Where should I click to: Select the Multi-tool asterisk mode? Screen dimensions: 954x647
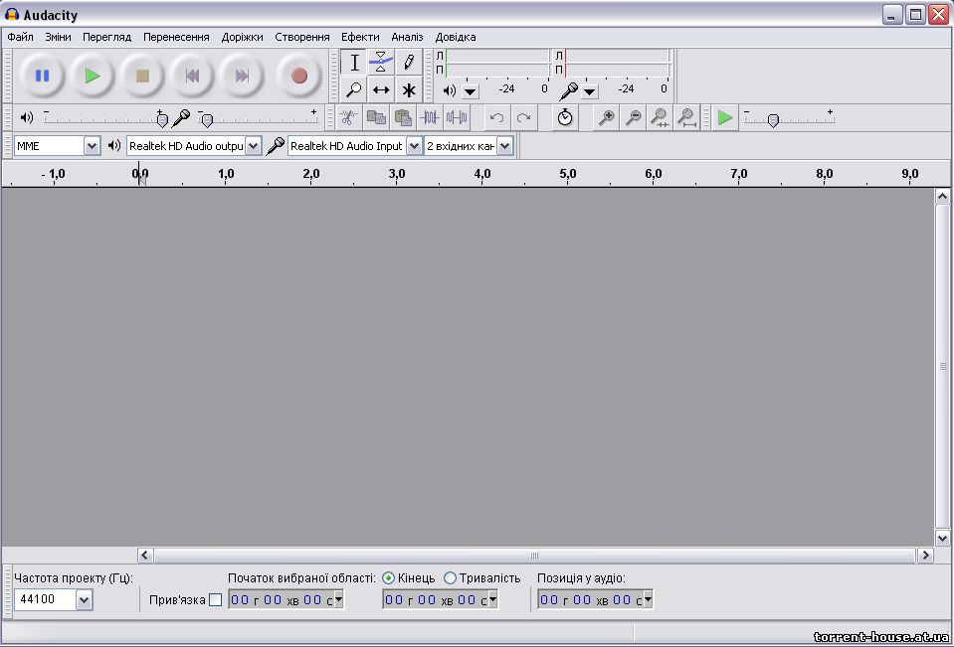408,89
